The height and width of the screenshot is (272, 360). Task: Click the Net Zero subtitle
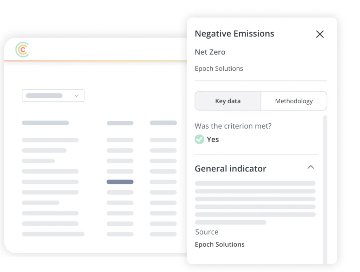click(x=210, y=52)
